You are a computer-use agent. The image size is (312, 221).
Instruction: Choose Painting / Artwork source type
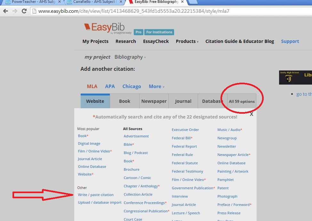[x=233, y=171]
